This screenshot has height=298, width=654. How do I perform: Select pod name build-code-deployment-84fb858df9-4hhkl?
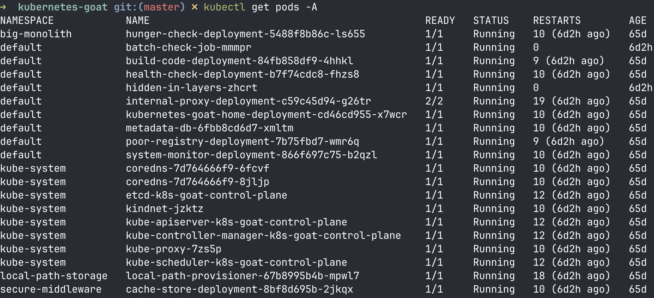point(239,61)
